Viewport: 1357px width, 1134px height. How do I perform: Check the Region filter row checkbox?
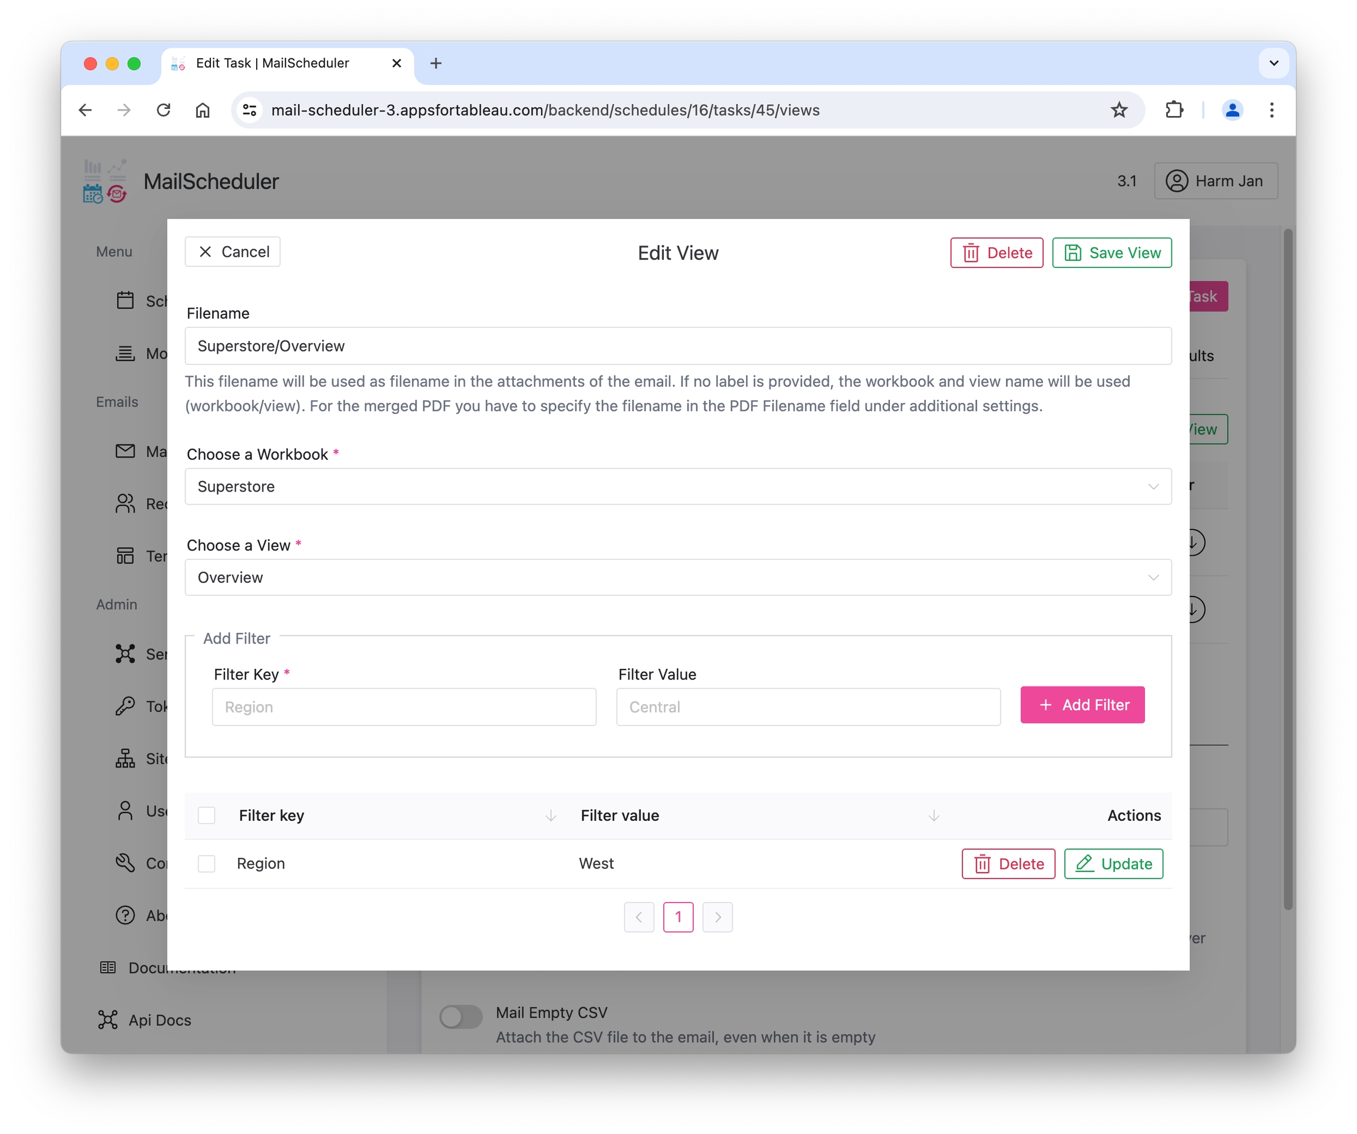coord(207,863)
